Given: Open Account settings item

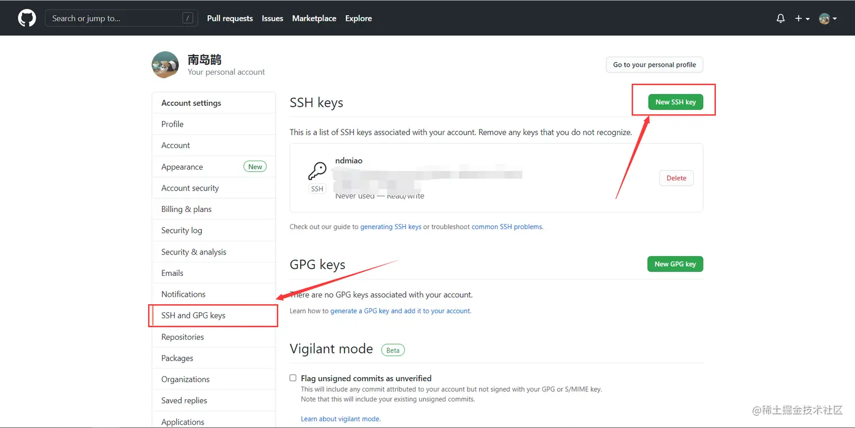Looking at the screenshot, I should point(214,145).
